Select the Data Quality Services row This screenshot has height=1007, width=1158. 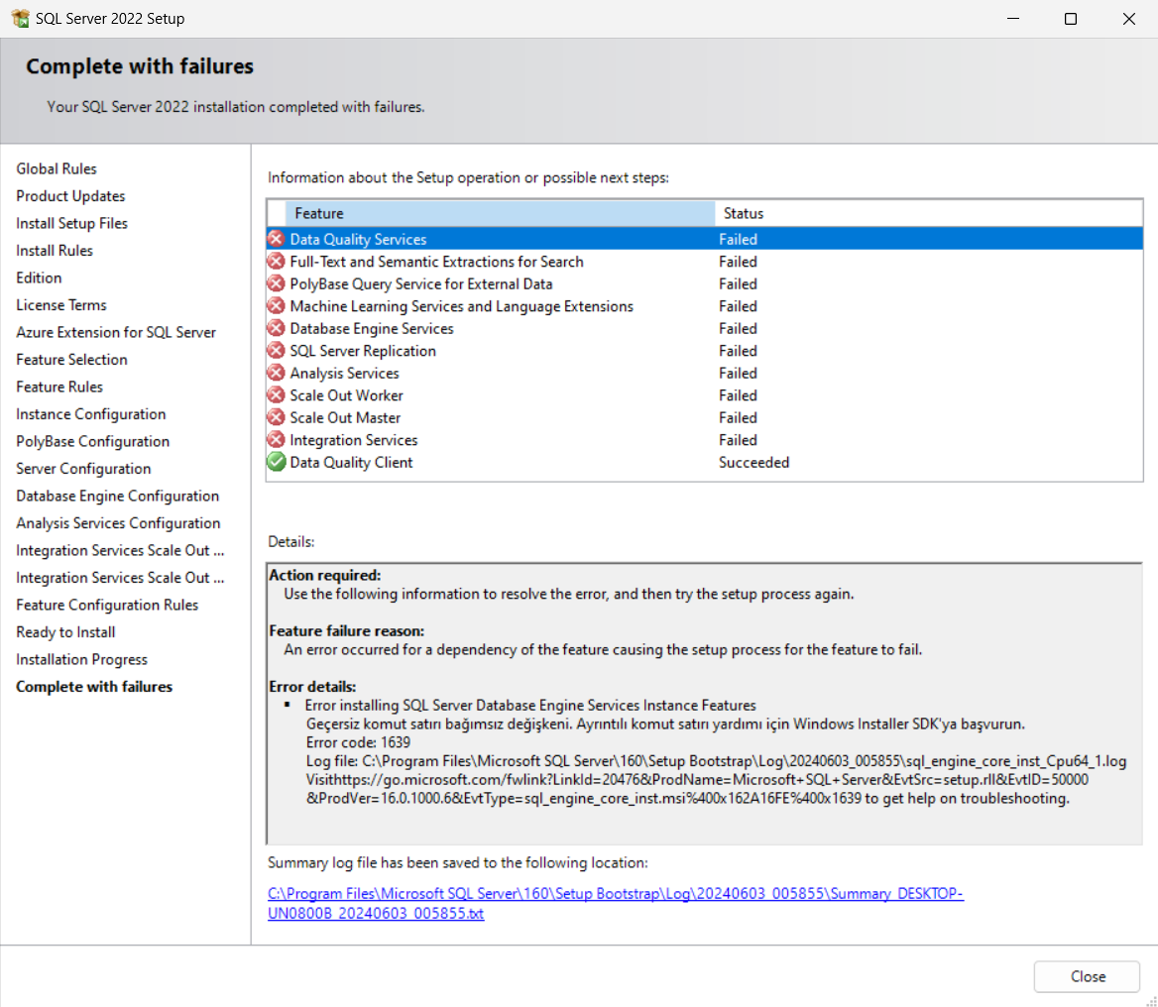pos(705,239)
